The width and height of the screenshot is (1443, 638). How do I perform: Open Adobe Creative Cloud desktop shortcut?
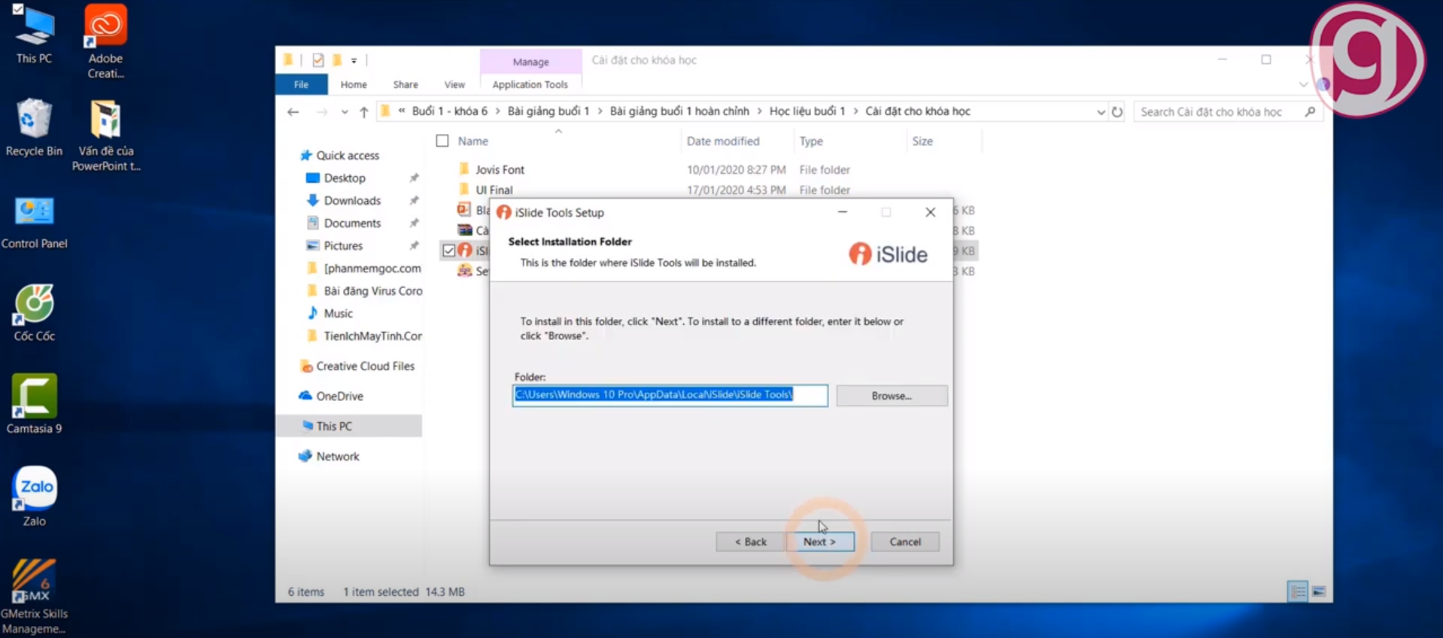coord(105,41)
